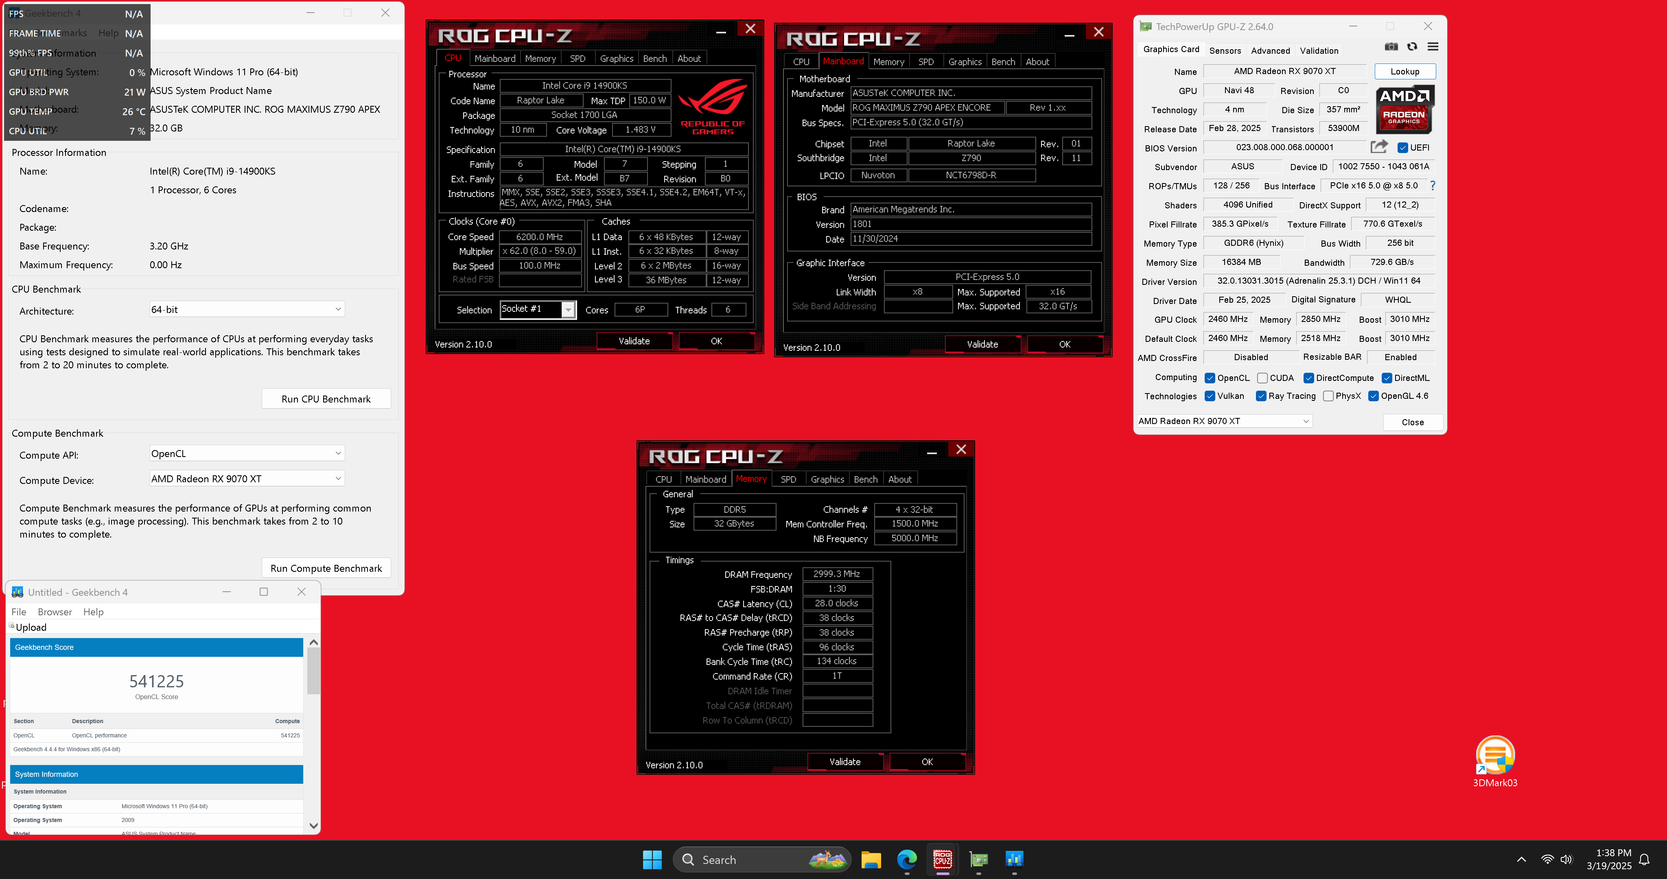Open File menu in Geekbench results window

(19, 612)
